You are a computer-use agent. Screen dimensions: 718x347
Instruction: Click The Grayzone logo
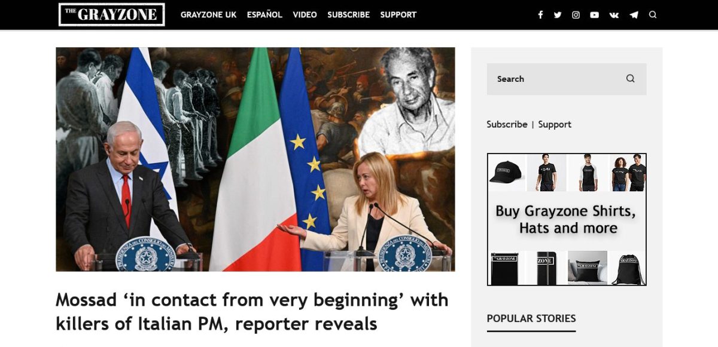tap(111, 14)
